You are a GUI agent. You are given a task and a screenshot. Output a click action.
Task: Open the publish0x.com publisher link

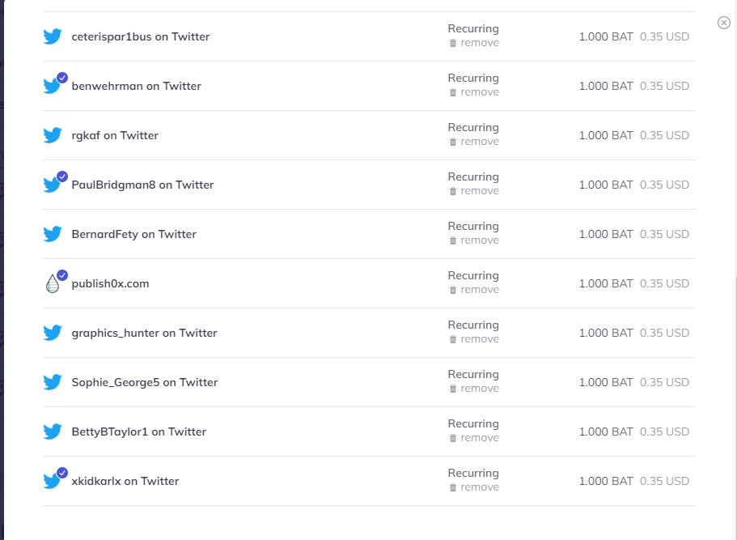pos(110,283)
